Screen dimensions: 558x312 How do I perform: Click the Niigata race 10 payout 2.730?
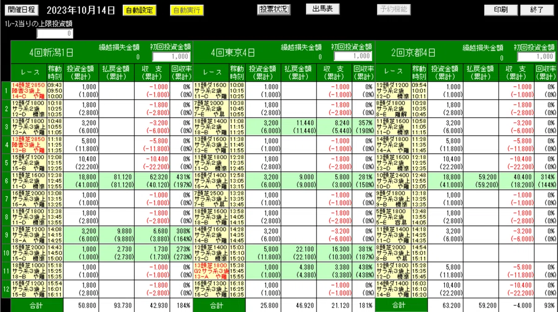coord(116,253)
